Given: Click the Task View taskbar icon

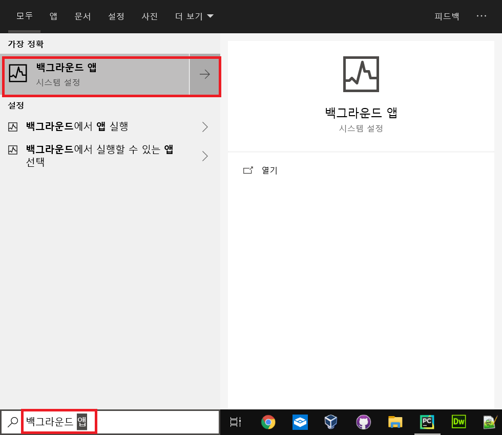Looking at the screenshot, I should click(236, 422).
